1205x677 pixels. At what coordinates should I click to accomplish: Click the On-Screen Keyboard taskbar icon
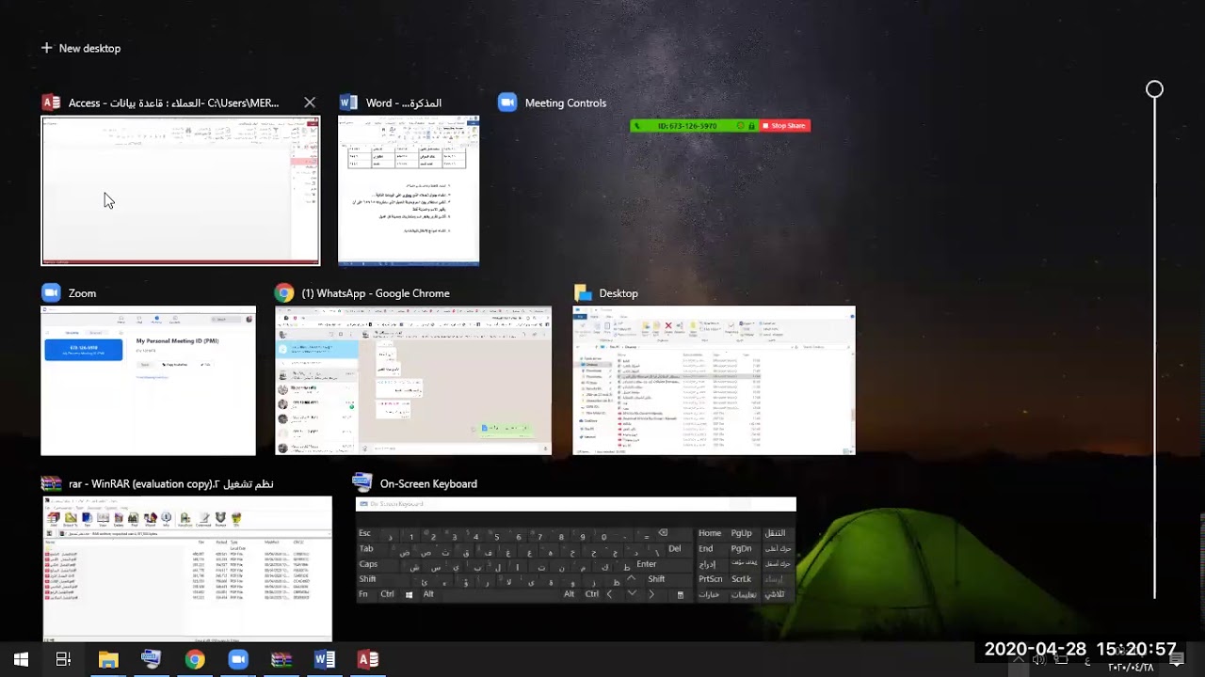click(151, 659)
